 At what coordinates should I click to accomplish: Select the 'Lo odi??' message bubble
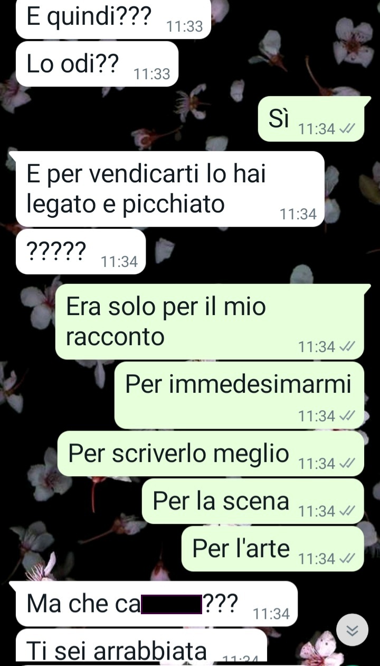click(x=97, y=64)
